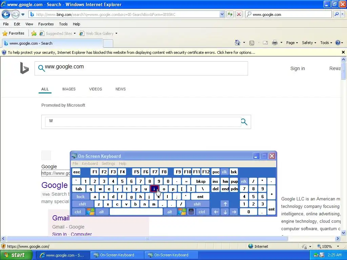The height and width of the screenshot is (260, 347).
Task: Click the large Google result heading link
Action: click(55, 185)
